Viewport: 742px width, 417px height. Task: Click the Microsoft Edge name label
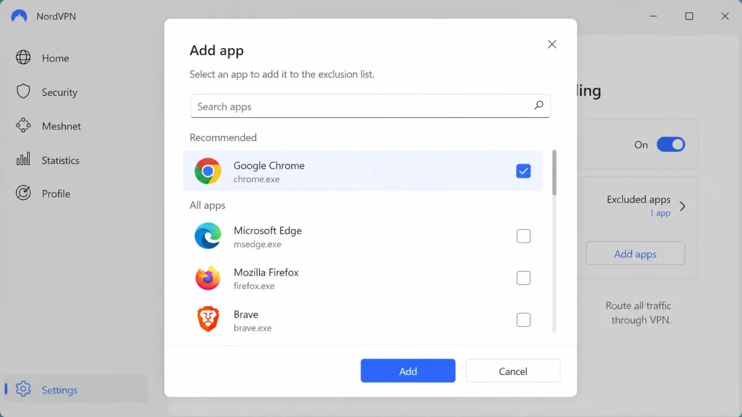pyautogui.click(x=268, y=230)
